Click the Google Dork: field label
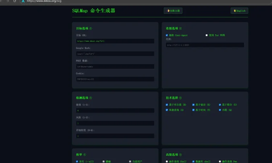The image size is (272, 163). point(83,48)
